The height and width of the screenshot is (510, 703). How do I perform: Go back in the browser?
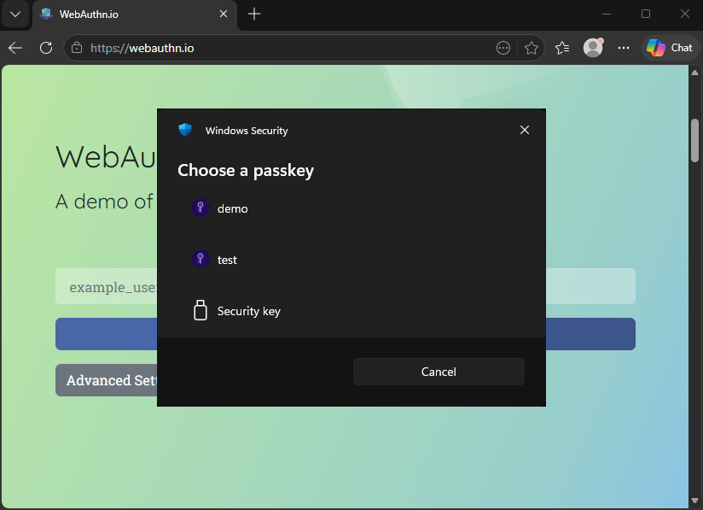click(x=15, y=48)
